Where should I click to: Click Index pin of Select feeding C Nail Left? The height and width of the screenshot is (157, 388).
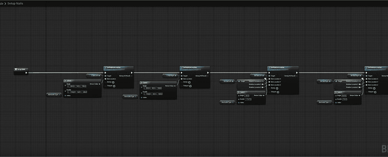(x=65, y=96)
